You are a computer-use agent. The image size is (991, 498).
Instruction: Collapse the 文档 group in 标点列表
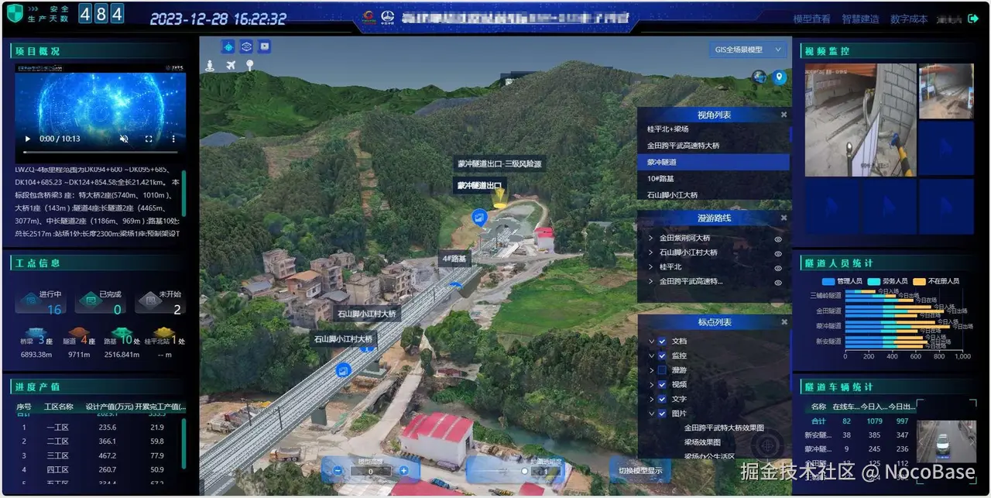[x=651, y=341]
